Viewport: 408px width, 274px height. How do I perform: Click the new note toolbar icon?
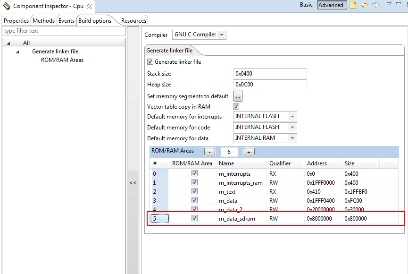point(353,5)
